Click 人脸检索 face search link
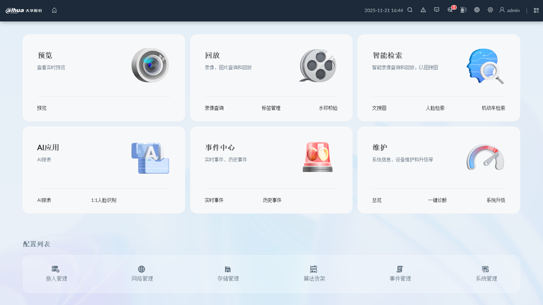This screenshot has width=543, height=305. click(x=435, y=108)
